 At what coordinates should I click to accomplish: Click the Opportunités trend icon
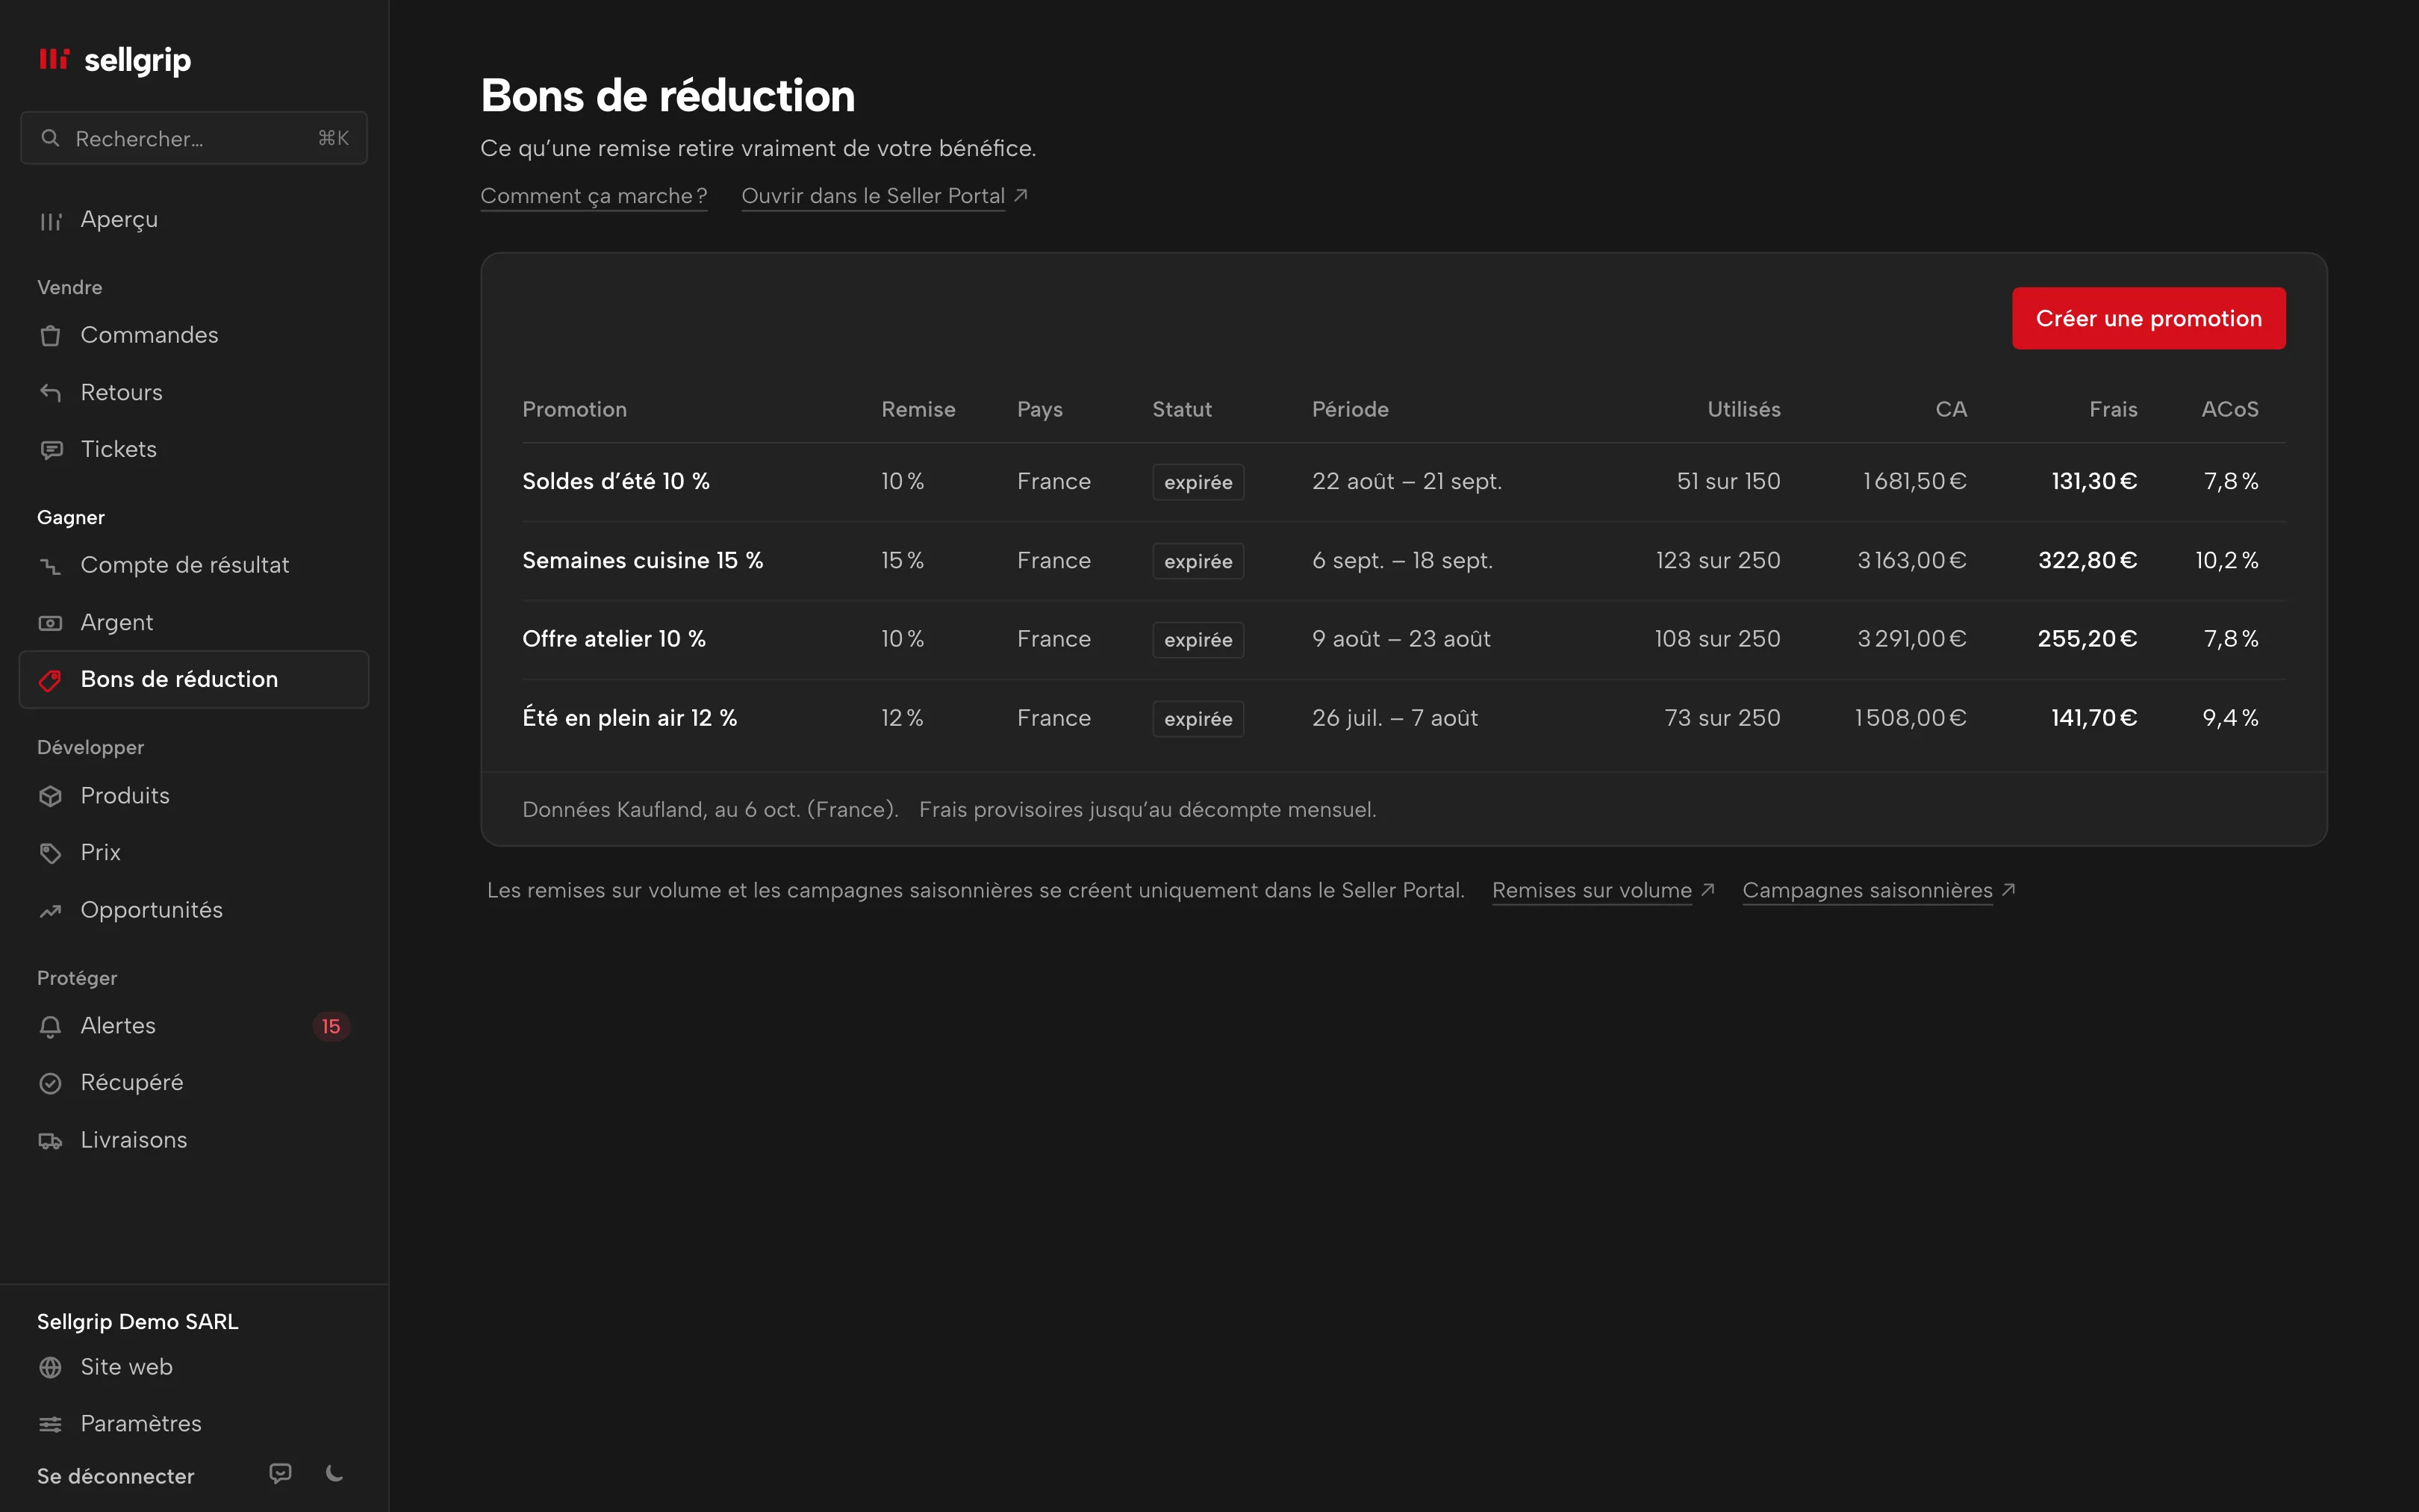[50, 911]
